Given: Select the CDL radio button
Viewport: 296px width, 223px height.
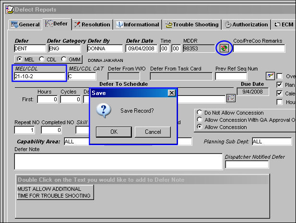Looking at the screenshot, I should tap(42, 59).
